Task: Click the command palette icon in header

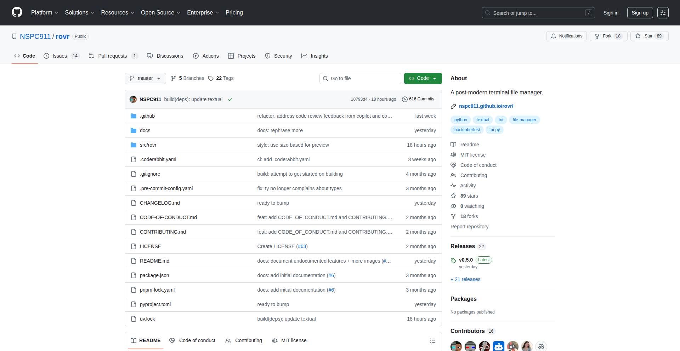Action: 663,13
